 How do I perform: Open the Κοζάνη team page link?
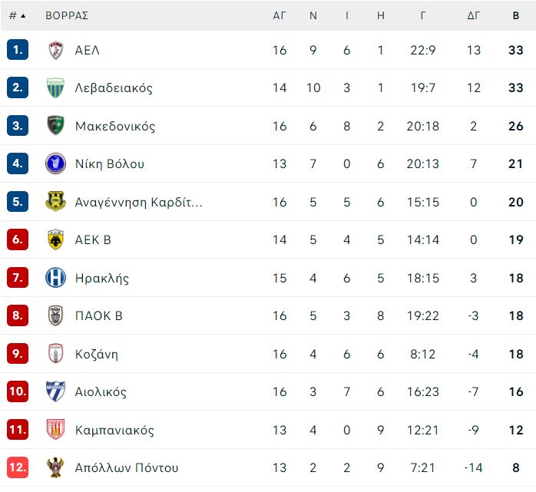pos(97,354)
